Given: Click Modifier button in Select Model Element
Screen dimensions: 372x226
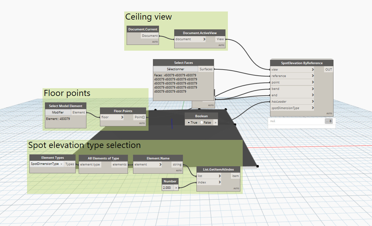Looking at the screenshot, I should [x=58, y=112].
